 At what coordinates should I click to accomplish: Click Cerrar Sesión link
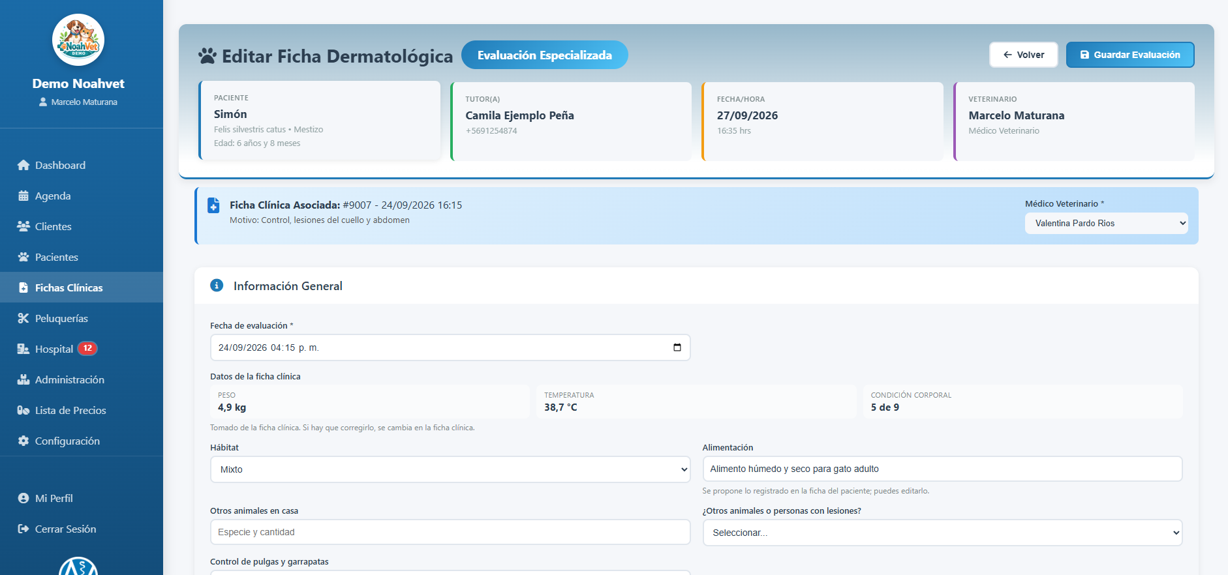tap(82, 529)
